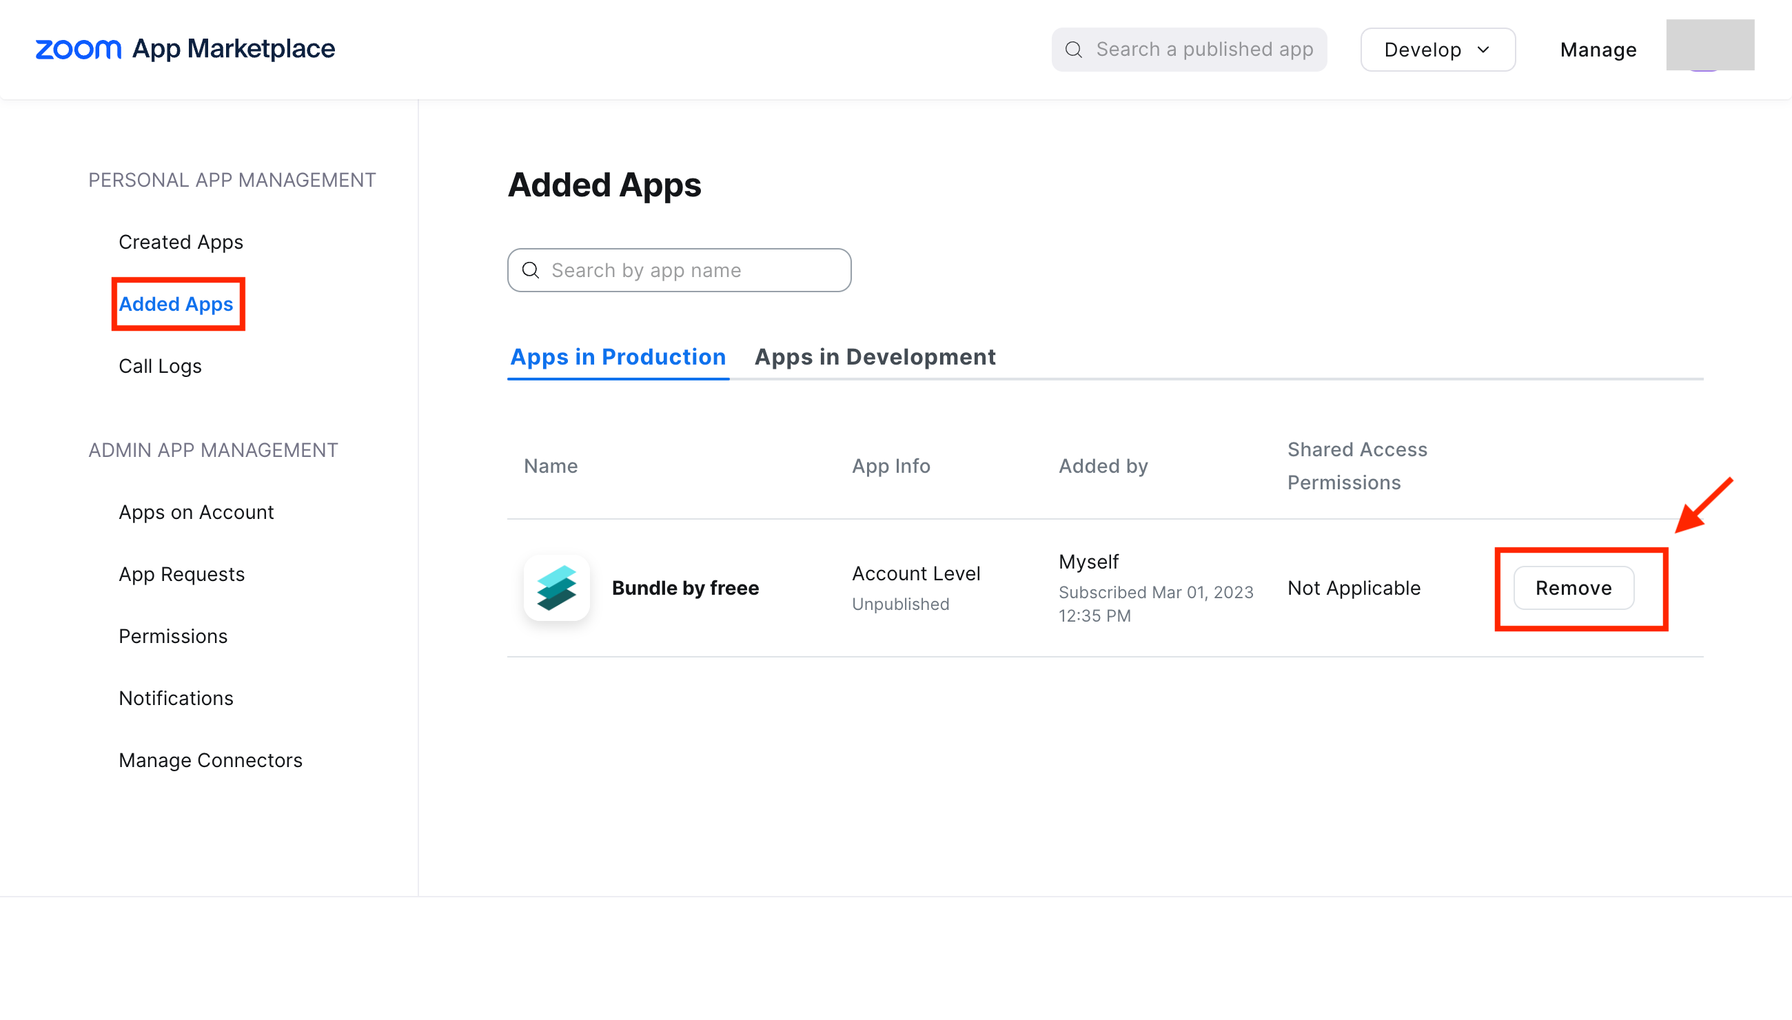Click App Marketplace title text
The width and height of the screenshot is (1792, 1020).
(233, 49)
